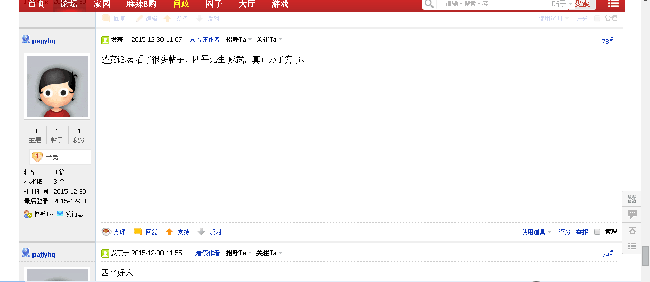Open the top-right hamburger menu icon

[x=613, y=4]
